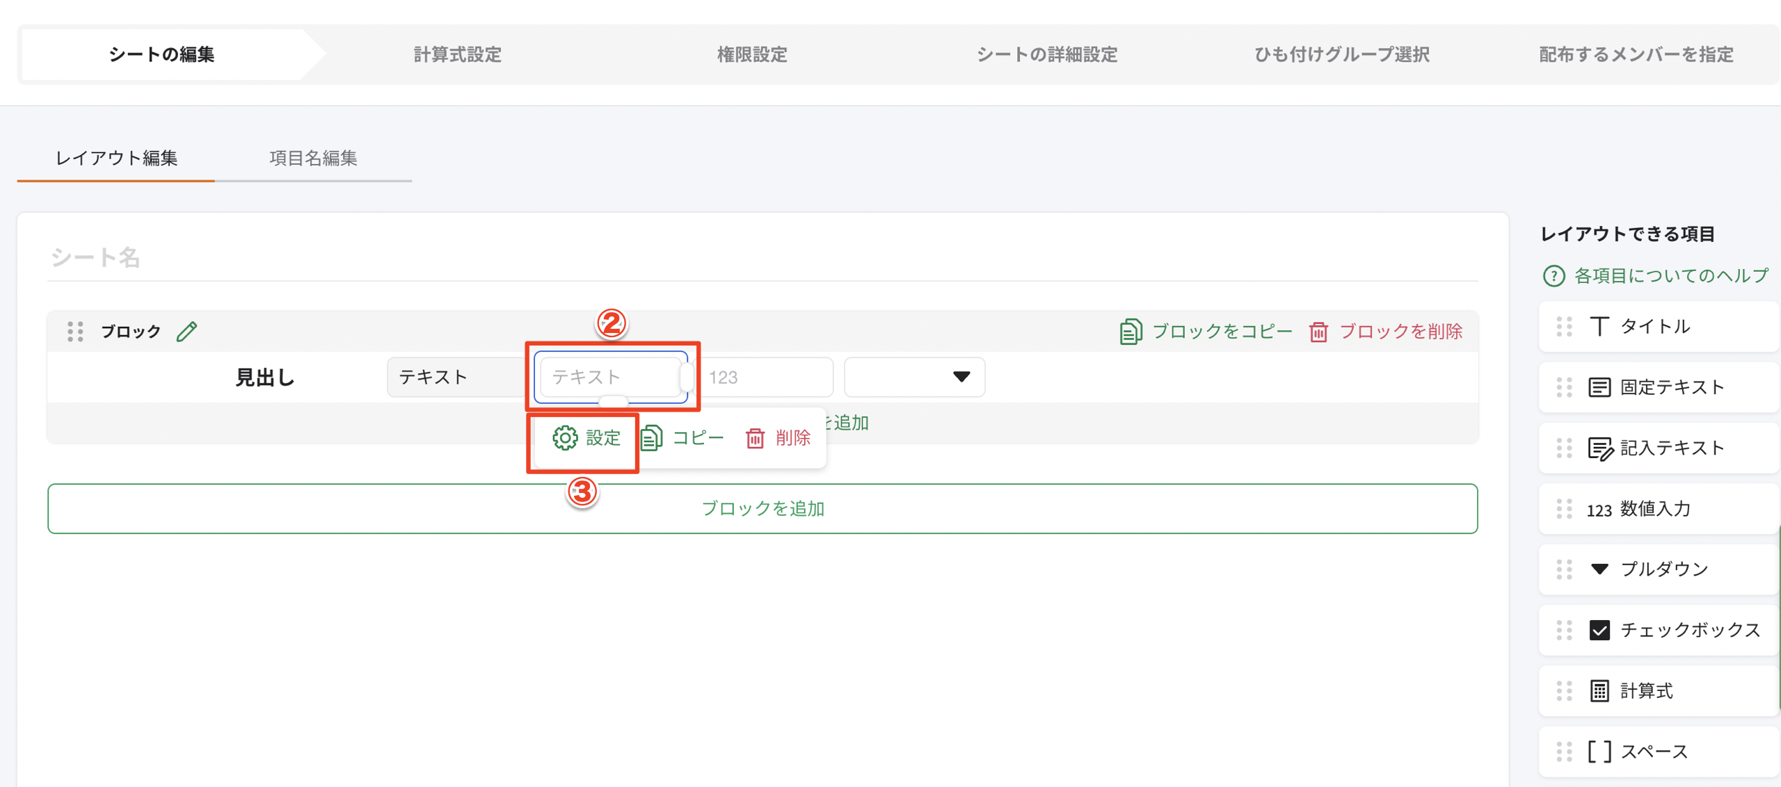The width and height of the screenshot is (1781, 787).
Task: Select the 記入テキスト layout item label
Action: pyautogui.click(x=1672, y=448)
